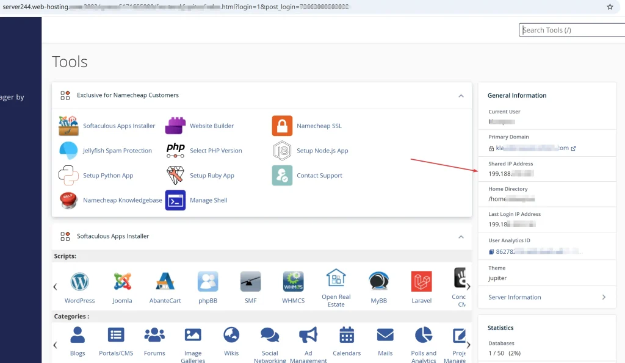
Task: Collapse Exclusive for Namecheap Customers section
Action: 461,96
